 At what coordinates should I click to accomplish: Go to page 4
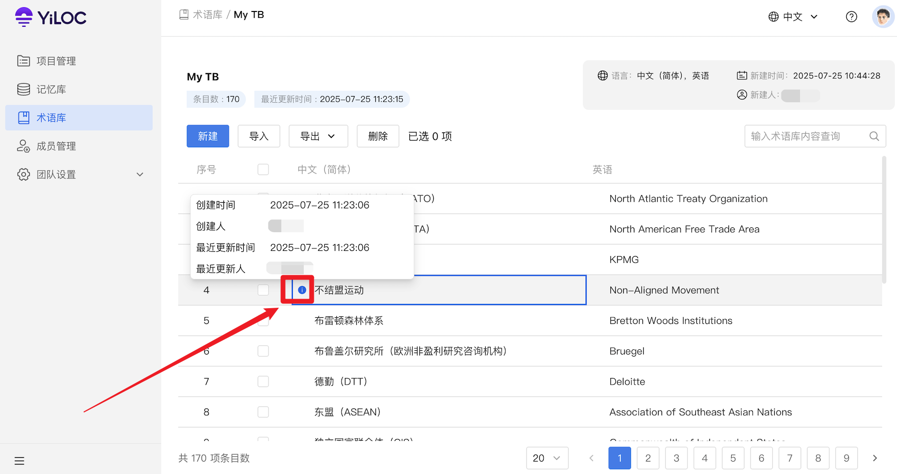[705, 458]
